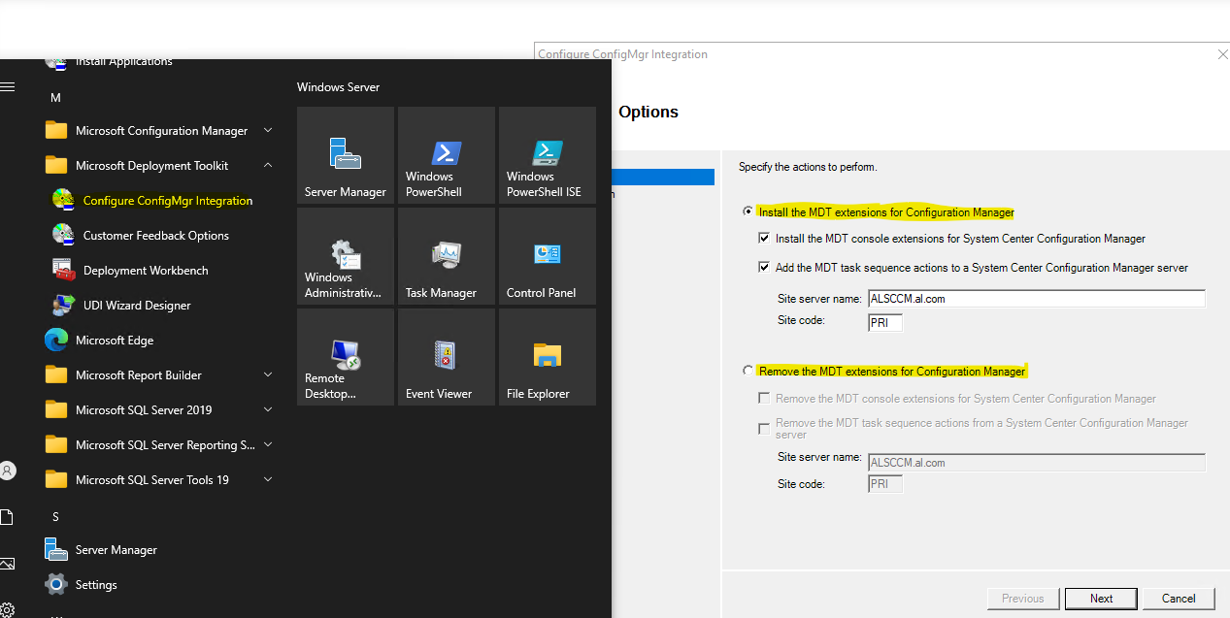The image size is (1230, 618).
Task: Click Site server name field under Install
Action: [x=1036, y=299]
